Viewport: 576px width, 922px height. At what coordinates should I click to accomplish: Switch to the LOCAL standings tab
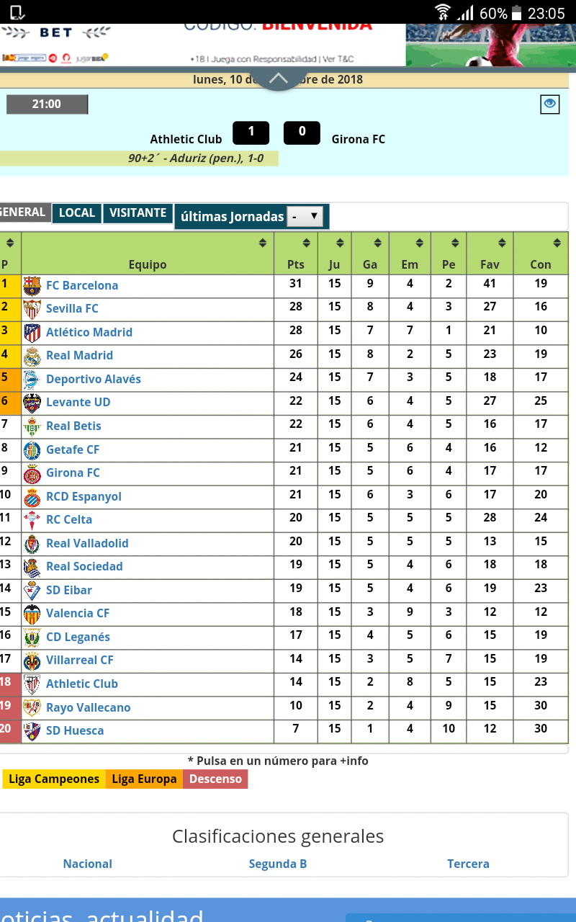coord(76,213)
